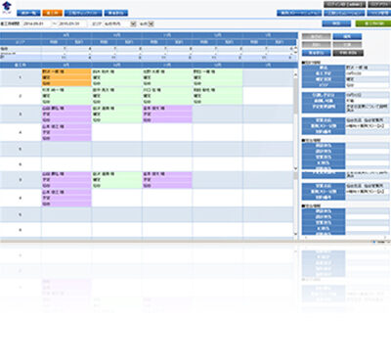Click the row header numbered 1 in the schedule grid

click(21, 77)
